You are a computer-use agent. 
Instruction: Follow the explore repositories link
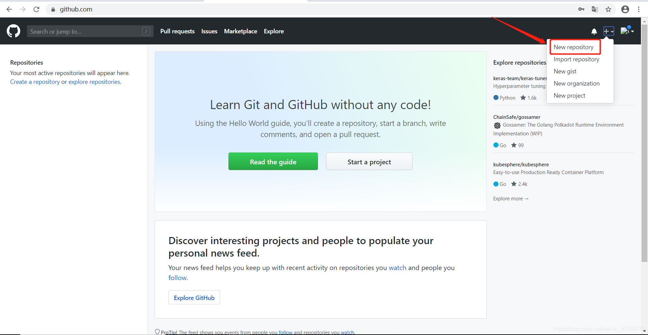94,82
